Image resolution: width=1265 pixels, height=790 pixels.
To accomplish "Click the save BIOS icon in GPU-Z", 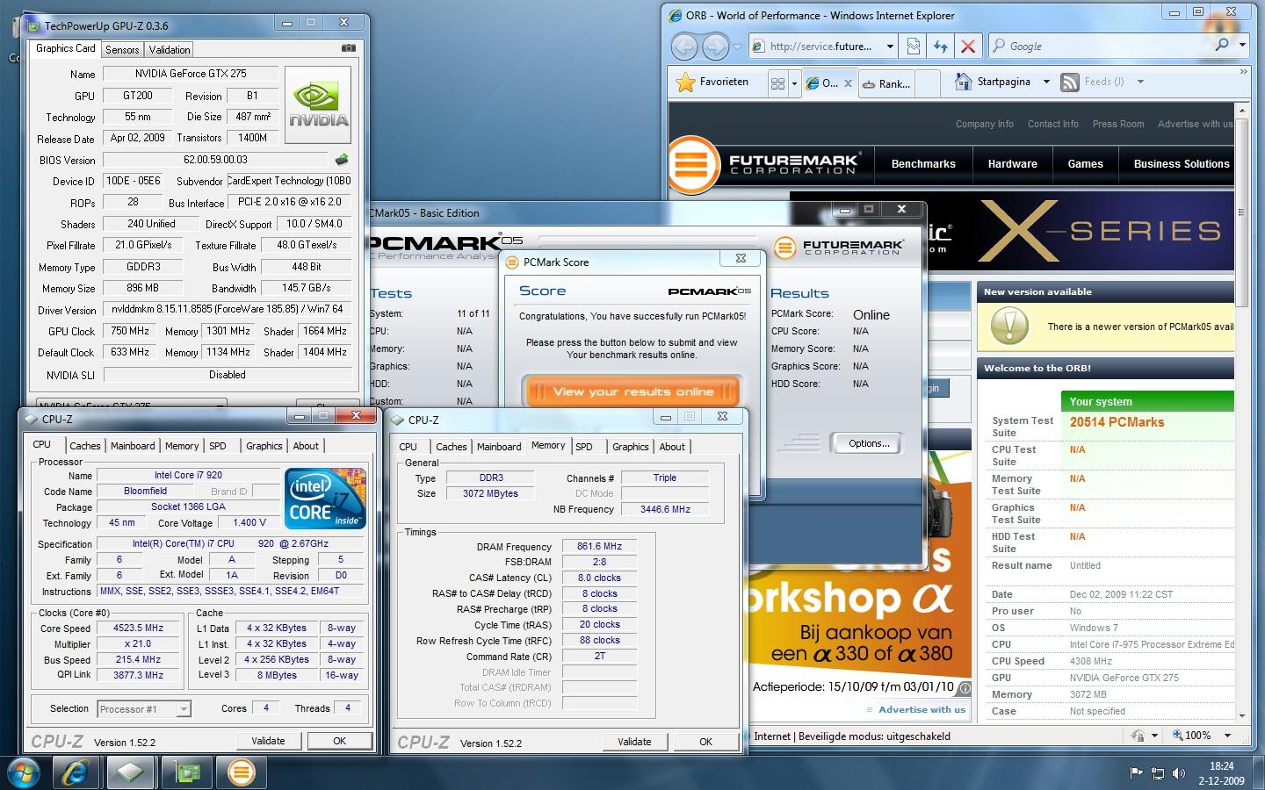I will [x=342, y=160].
